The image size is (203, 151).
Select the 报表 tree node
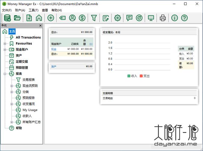click(x=19, y=74)
